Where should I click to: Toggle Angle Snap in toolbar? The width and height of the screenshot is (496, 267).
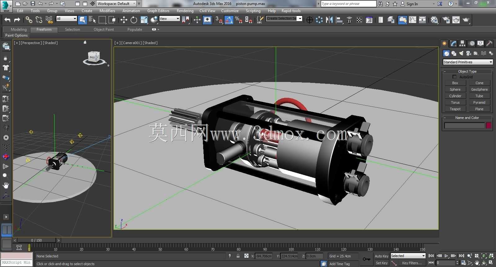(229, 20)
